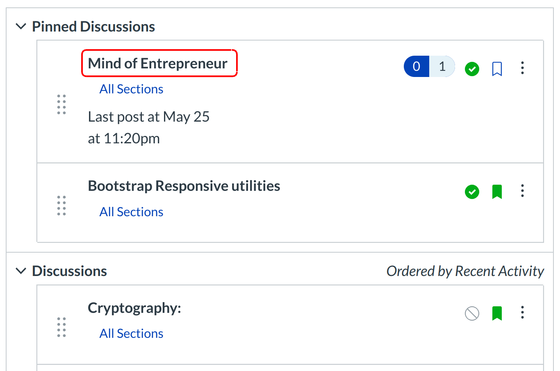Image resolution: width=560 pixels, height=371 pixels.
Task: Subscribe to Mind of Entrepreneur with bookmark icon
Action: [x=497, y=69]
